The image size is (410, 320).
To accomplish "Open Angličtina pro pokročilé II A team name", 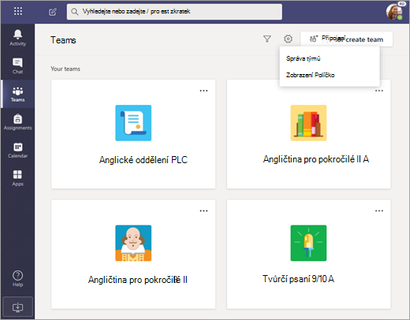I will pyautogui.click(x=316, y=159).
